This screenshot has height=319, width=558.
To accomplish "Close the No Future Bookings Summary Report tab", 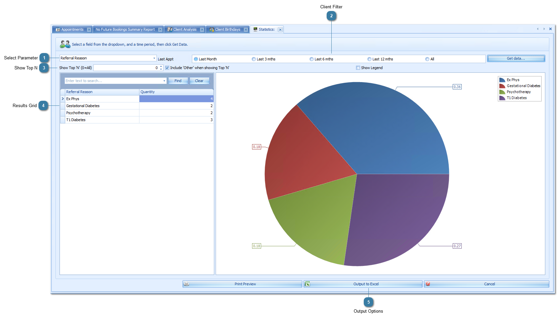I will tap(160, 30).
